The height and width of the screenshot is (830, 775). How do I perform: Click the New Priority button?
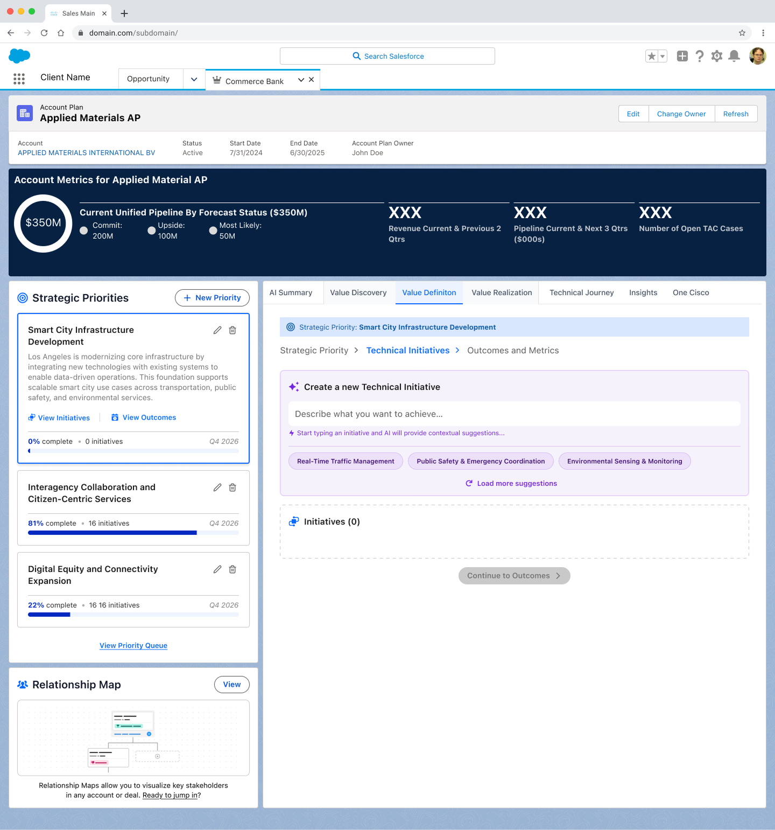212,298
